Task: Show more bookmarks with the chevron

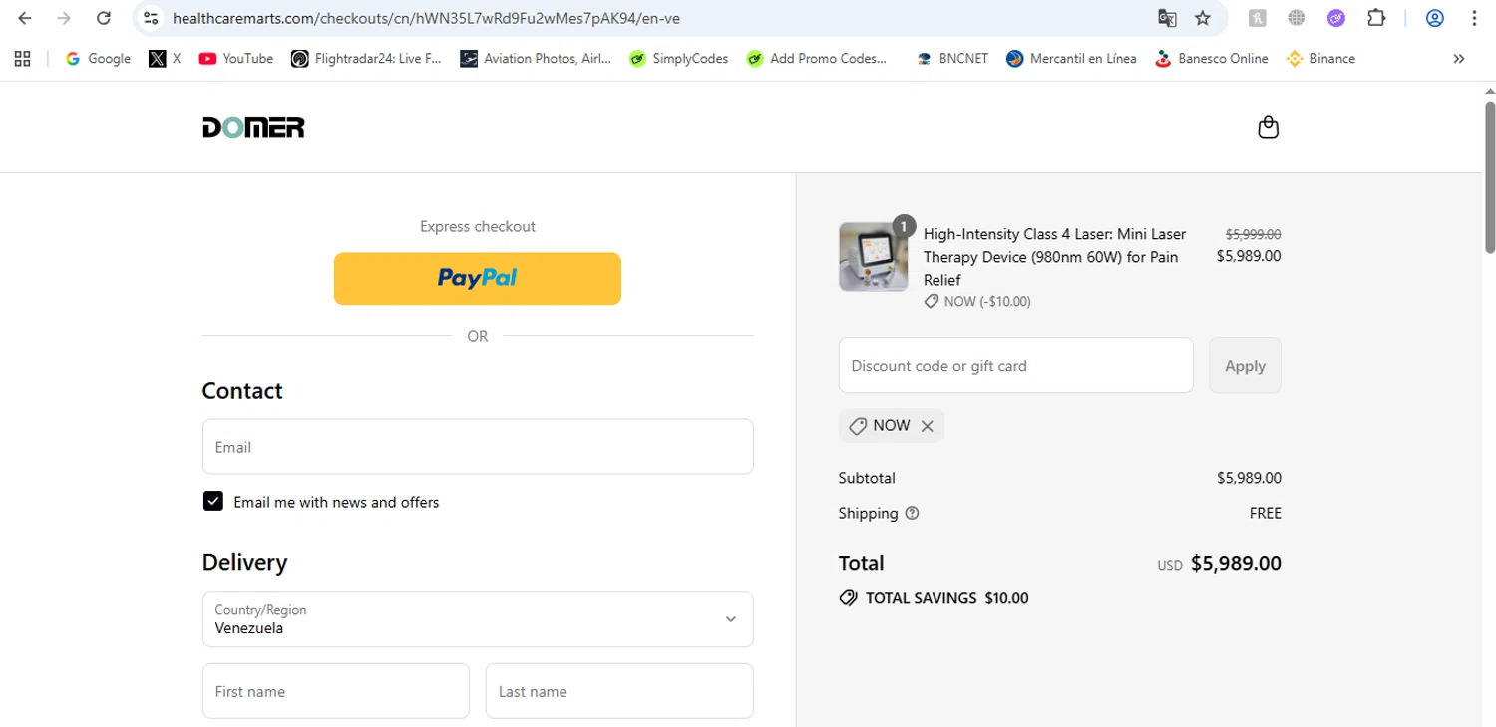Action: [x=1458, y=59]
